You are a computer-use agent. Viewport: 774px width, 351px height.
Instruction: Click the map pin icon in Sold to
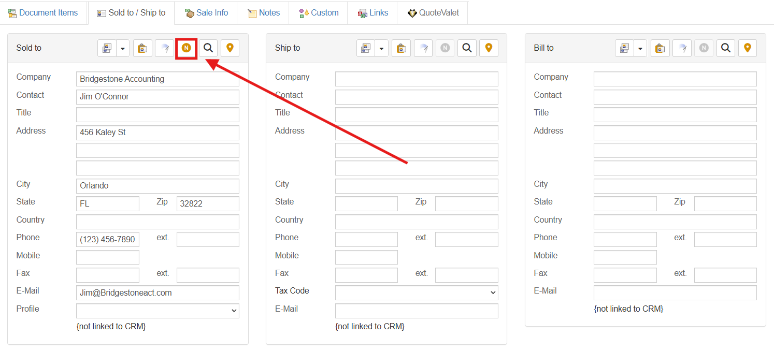point(230,48)
